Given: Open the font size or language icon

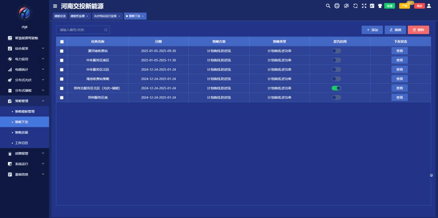Looking at the screenshot, I should click(372, 6).
